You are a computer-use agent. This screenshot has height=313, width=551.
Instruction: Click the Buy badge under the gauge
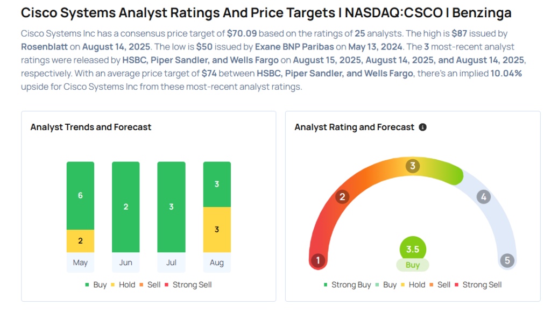coord(413,265)
